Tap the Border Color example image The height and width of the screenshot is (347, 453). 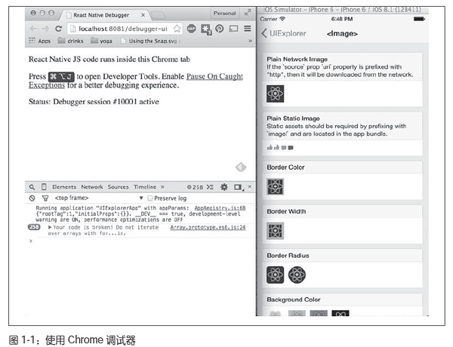(x=275, y=186)
